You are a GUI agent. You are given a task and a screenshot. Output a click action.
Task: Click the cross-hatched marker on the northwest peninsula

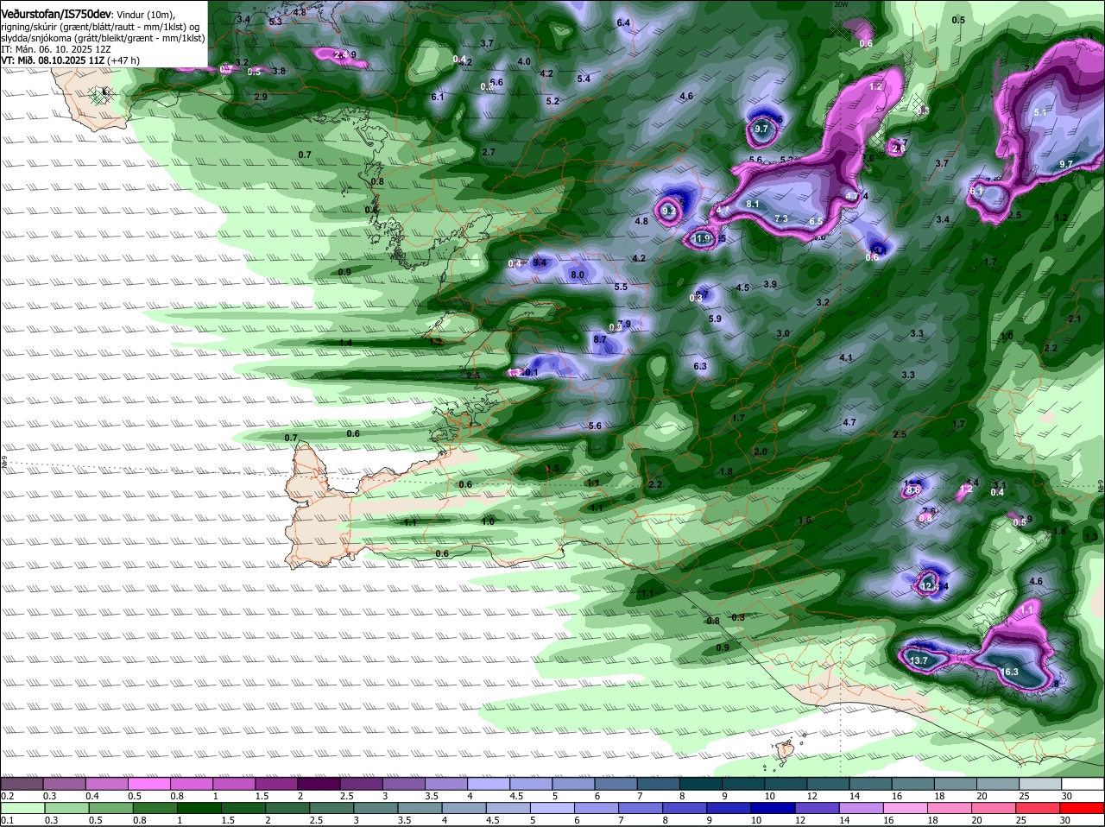point(103,95)
